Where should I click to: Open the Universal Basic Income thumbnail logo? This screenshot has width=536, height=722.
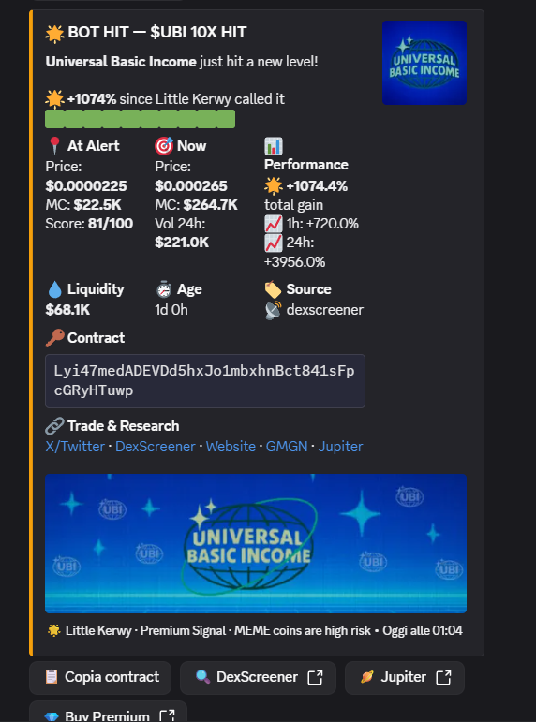[424, 63]
